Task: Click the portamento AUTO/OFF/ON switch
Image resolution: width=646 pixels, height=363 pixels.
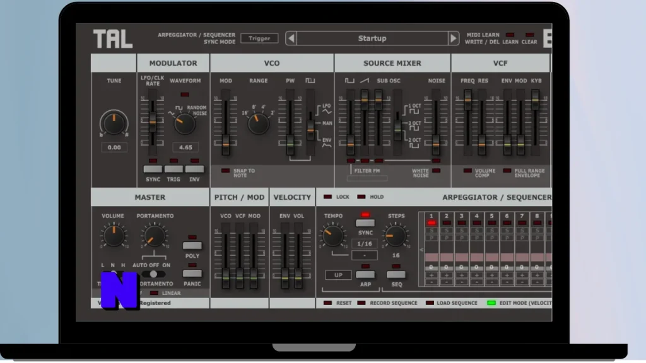Action: (153, 274)
